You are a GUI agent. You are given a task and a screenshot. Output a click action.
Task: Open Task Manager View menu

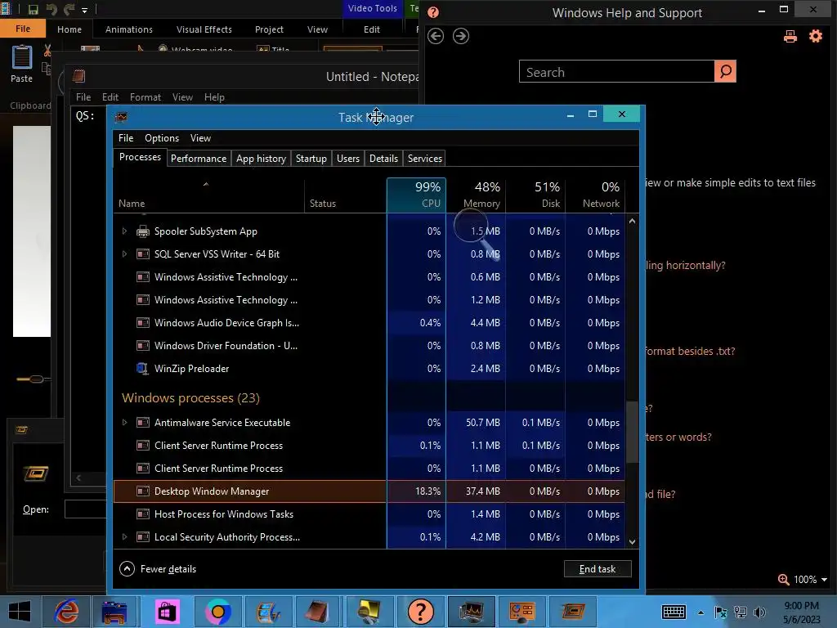[201, 138]
